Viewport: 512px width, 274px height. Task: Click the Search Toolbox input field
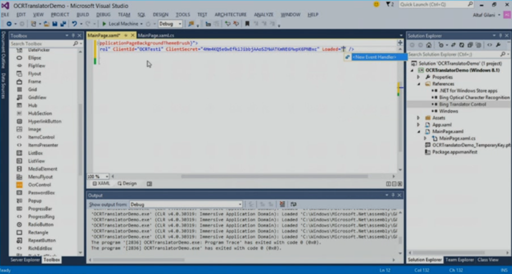click(41, 43)
